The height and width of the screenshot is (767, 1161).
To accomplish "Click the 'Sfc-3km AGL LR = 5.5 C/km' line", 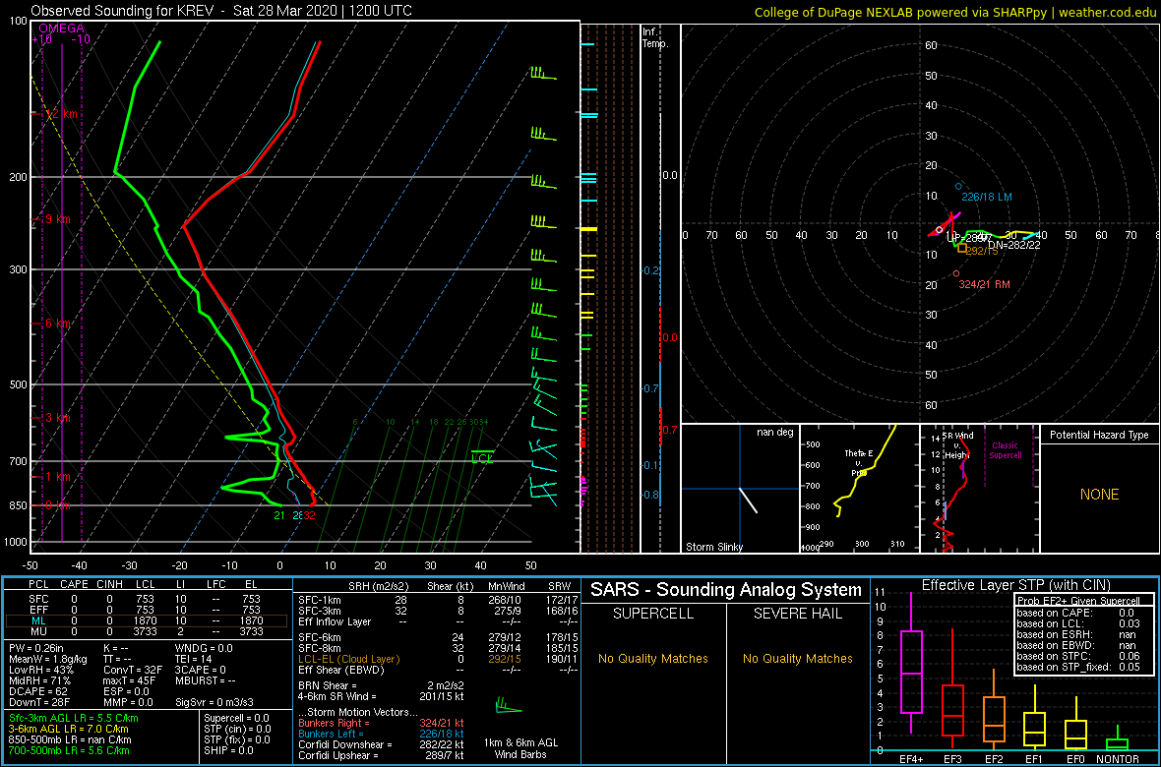I will (x=74, y=718).
